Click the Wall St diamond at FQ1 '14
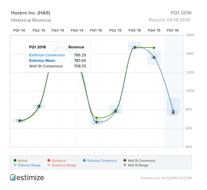This screenshot has height=190, width=207. (x=20, y=121)
